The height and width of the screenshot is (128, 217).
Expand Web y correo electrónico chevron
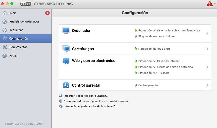click(207, 67)
